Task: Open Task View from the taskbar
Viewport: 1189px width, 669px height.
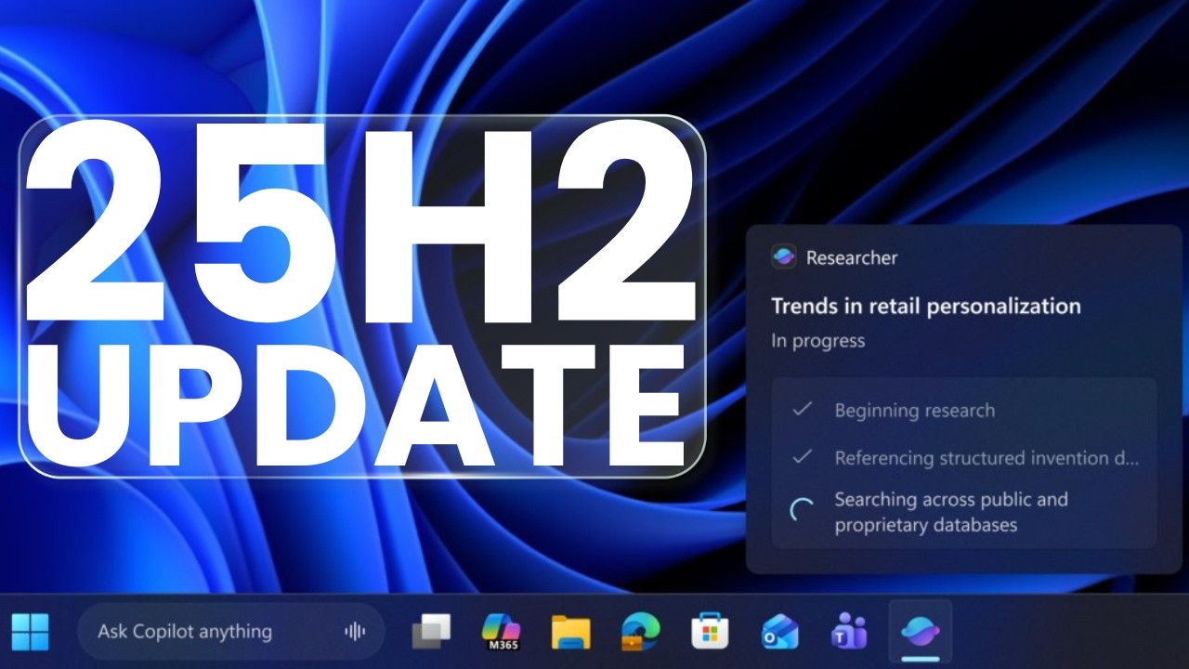Action: point(431,632)
